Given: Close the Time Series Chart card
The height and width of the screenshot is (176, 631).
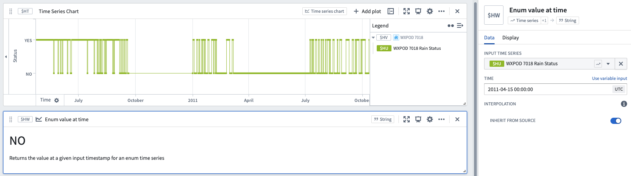Looking at the screenshot, I should coord(457,11).
